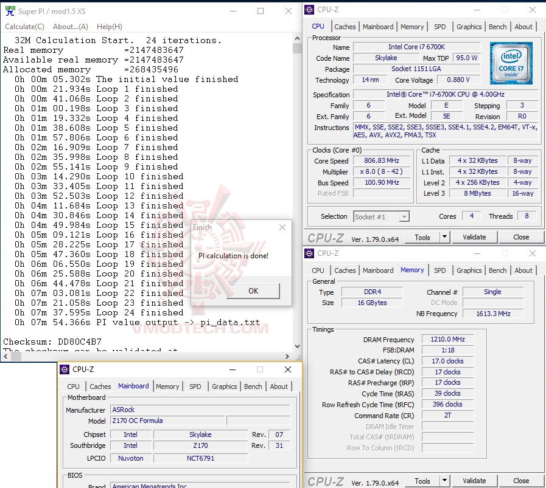Close the Finish dialog with X
The height and width of the screenshot is (488, 546).
[x=282, y=227]
